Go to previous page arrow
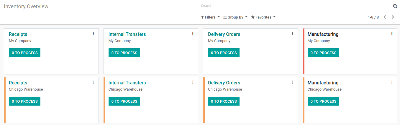Viewport: 400px width, 125px height. pyautogui.click(x=385, y=17)
